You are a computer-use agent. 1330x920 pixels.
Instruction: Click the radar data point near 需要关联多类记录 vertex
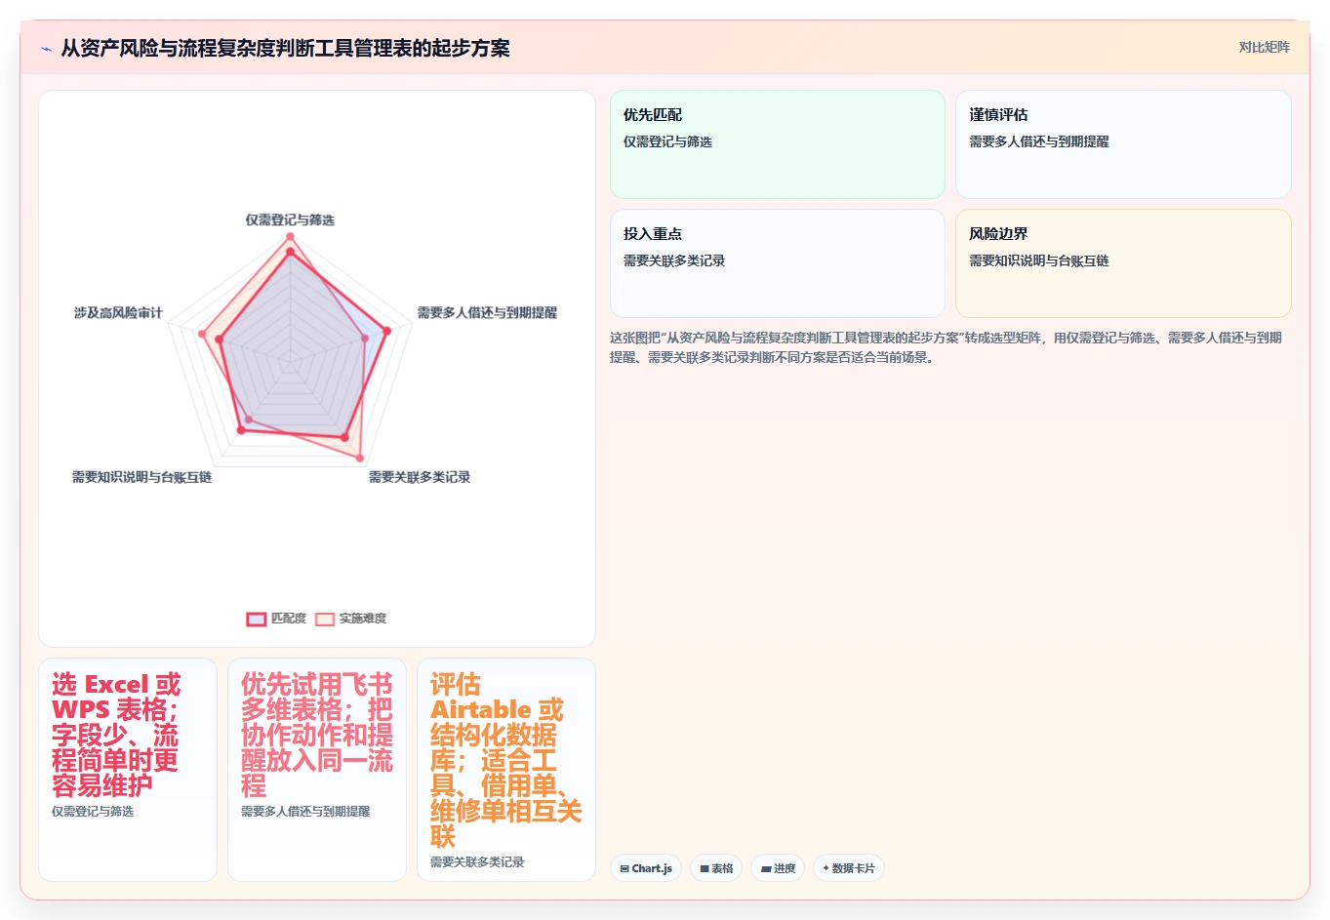(360, 458)
